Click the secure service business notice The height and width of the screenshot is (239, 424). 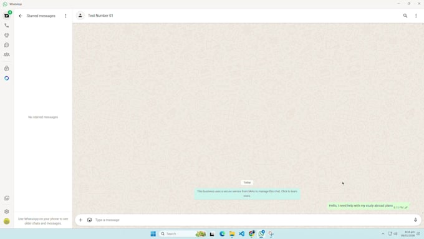click(x=247, y=193)
